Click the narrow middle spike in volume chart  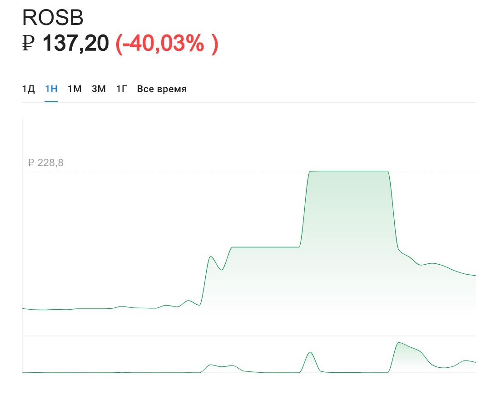click(x=310, y=353)
